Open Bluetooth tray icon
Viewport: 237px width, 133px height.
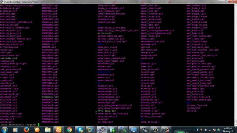pyautogui.click(x=197, y=130)
